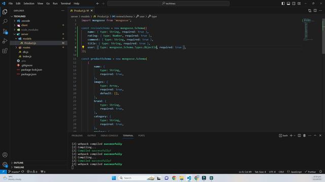Switch to the DEBUG CONSOLE tab

point(109,135)
